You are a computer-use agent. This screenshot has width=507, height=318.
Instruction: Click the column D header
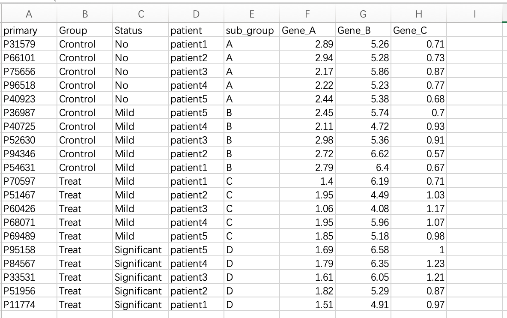pyautogui.click(x=196, y=15)
